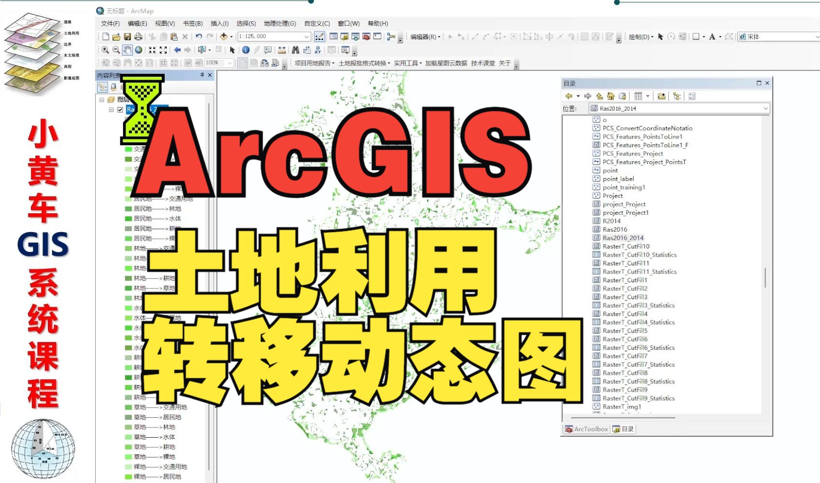
Task: Open the 帮助(H) help menu
Action: [378, 23]
